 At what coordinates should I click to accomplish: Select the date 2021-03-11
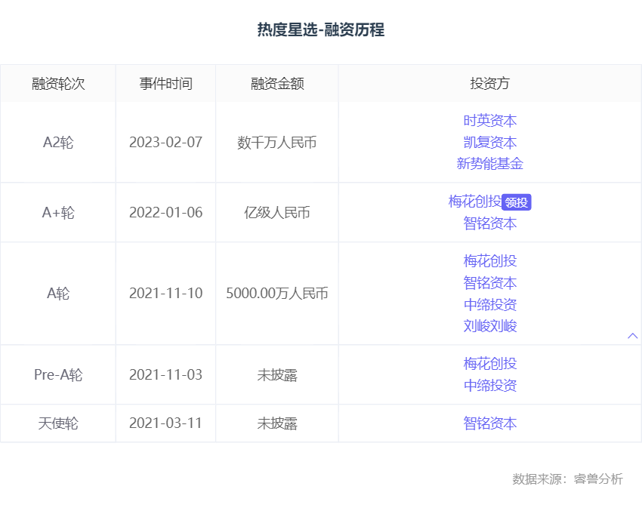[166, 423]
